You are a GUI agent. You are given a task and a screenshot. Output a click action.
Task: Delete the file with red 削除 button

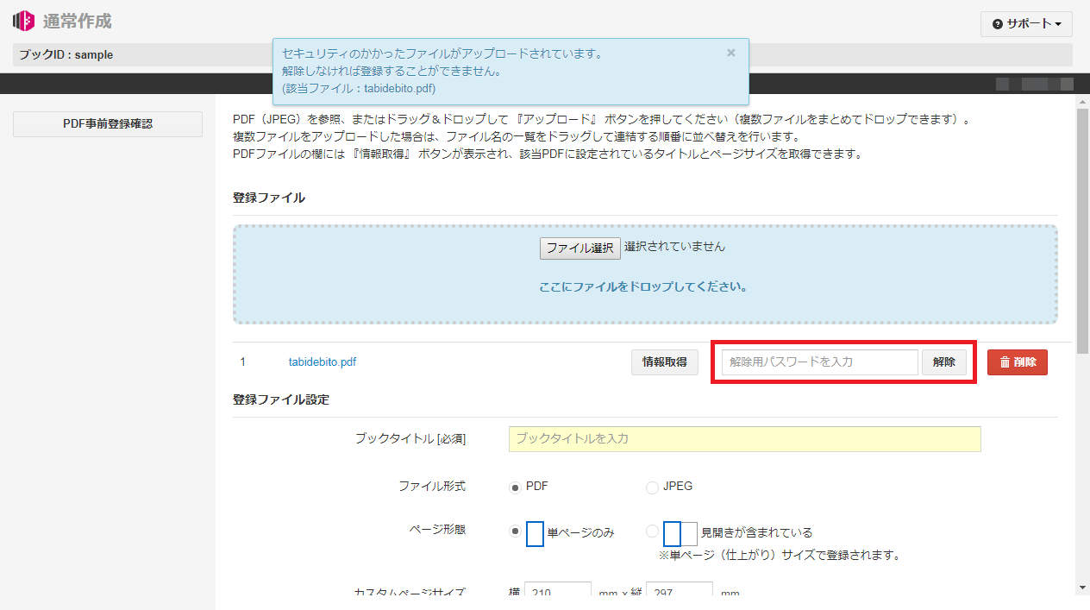(1017, 362)
